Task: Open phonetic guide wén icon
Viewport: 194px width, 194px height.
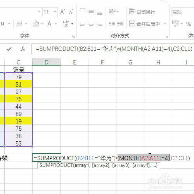Action: click(x=66, y=24)
